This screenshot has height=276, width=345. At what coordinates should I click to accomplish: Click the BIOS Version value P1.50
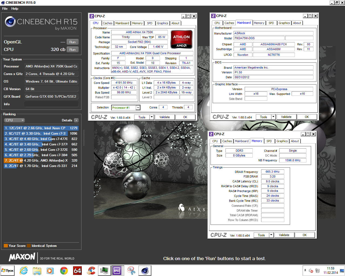click(x=273, y=73)
